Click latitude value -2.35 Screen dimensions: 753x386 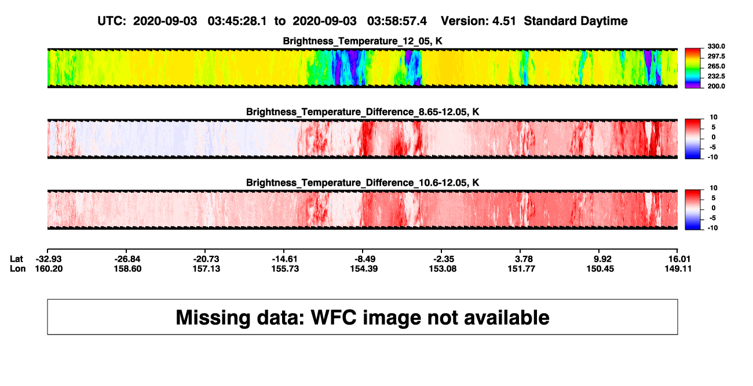pyautogui.click(x=444, y=259)
